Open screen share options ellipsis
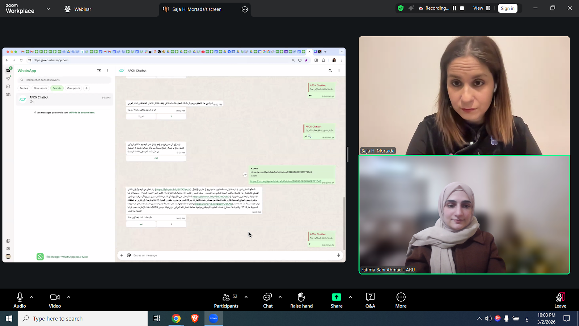 coord(245,9)
